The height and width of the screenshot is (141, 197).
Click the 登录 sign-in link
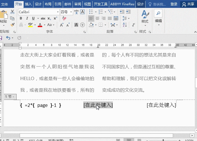[x=174, y=4]
